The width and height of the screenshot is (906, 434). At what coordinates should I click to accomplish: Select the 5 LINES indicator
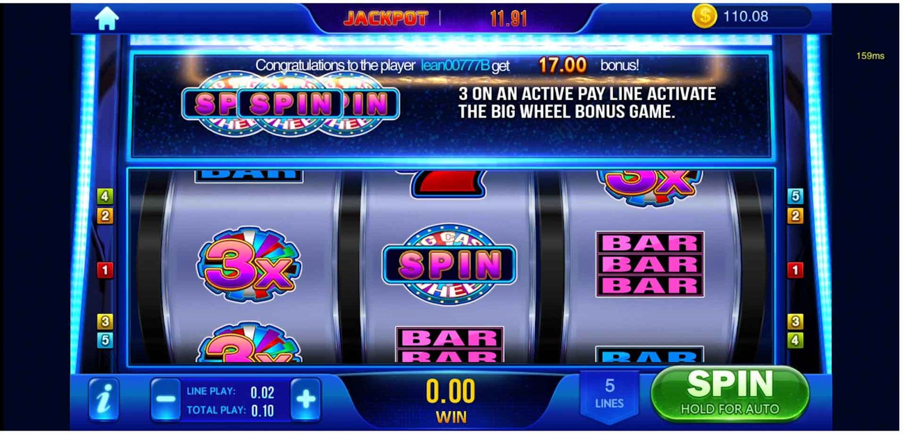[609, 394]
